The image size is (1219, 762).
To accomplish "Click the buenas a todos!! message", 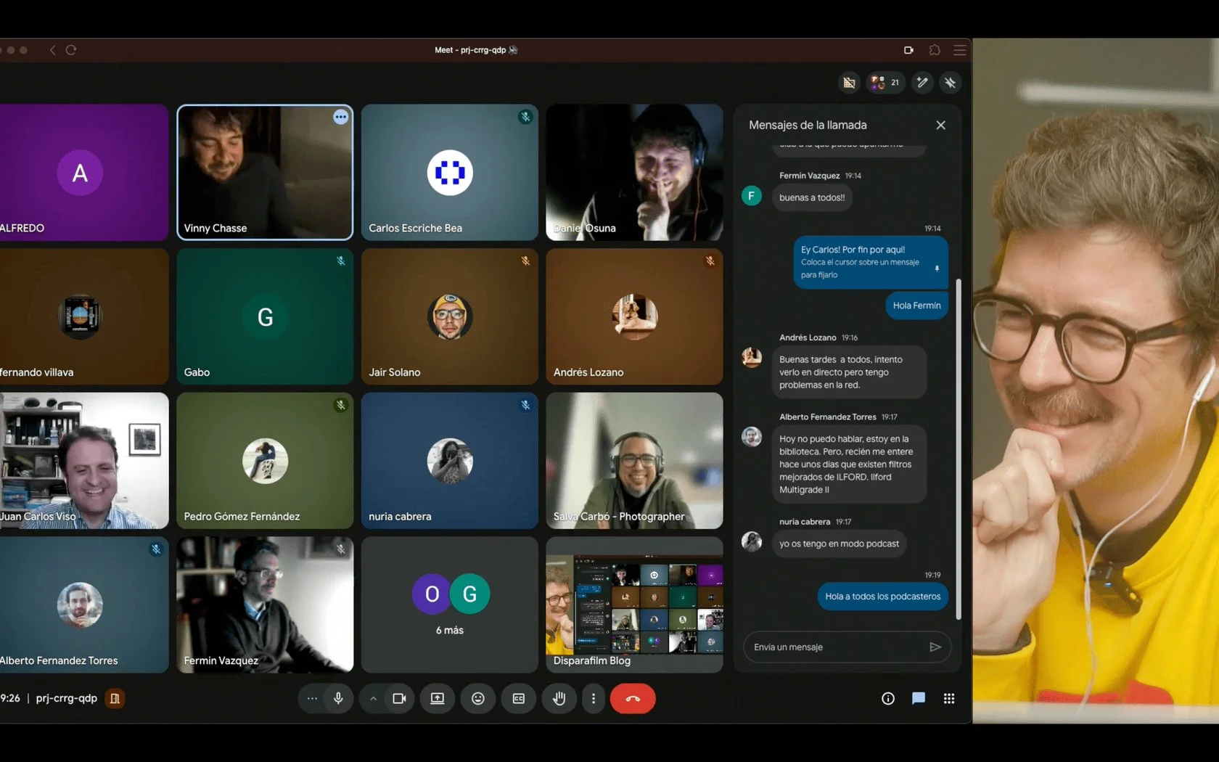I will (x=812, y=197).
